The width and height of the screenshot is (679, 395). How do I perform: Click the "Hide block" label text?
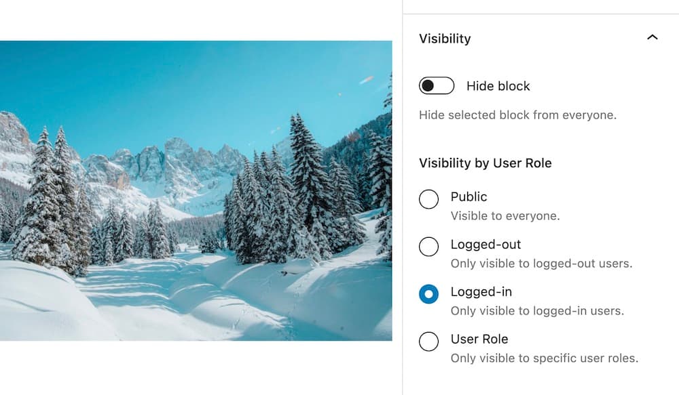coord(498,86)
